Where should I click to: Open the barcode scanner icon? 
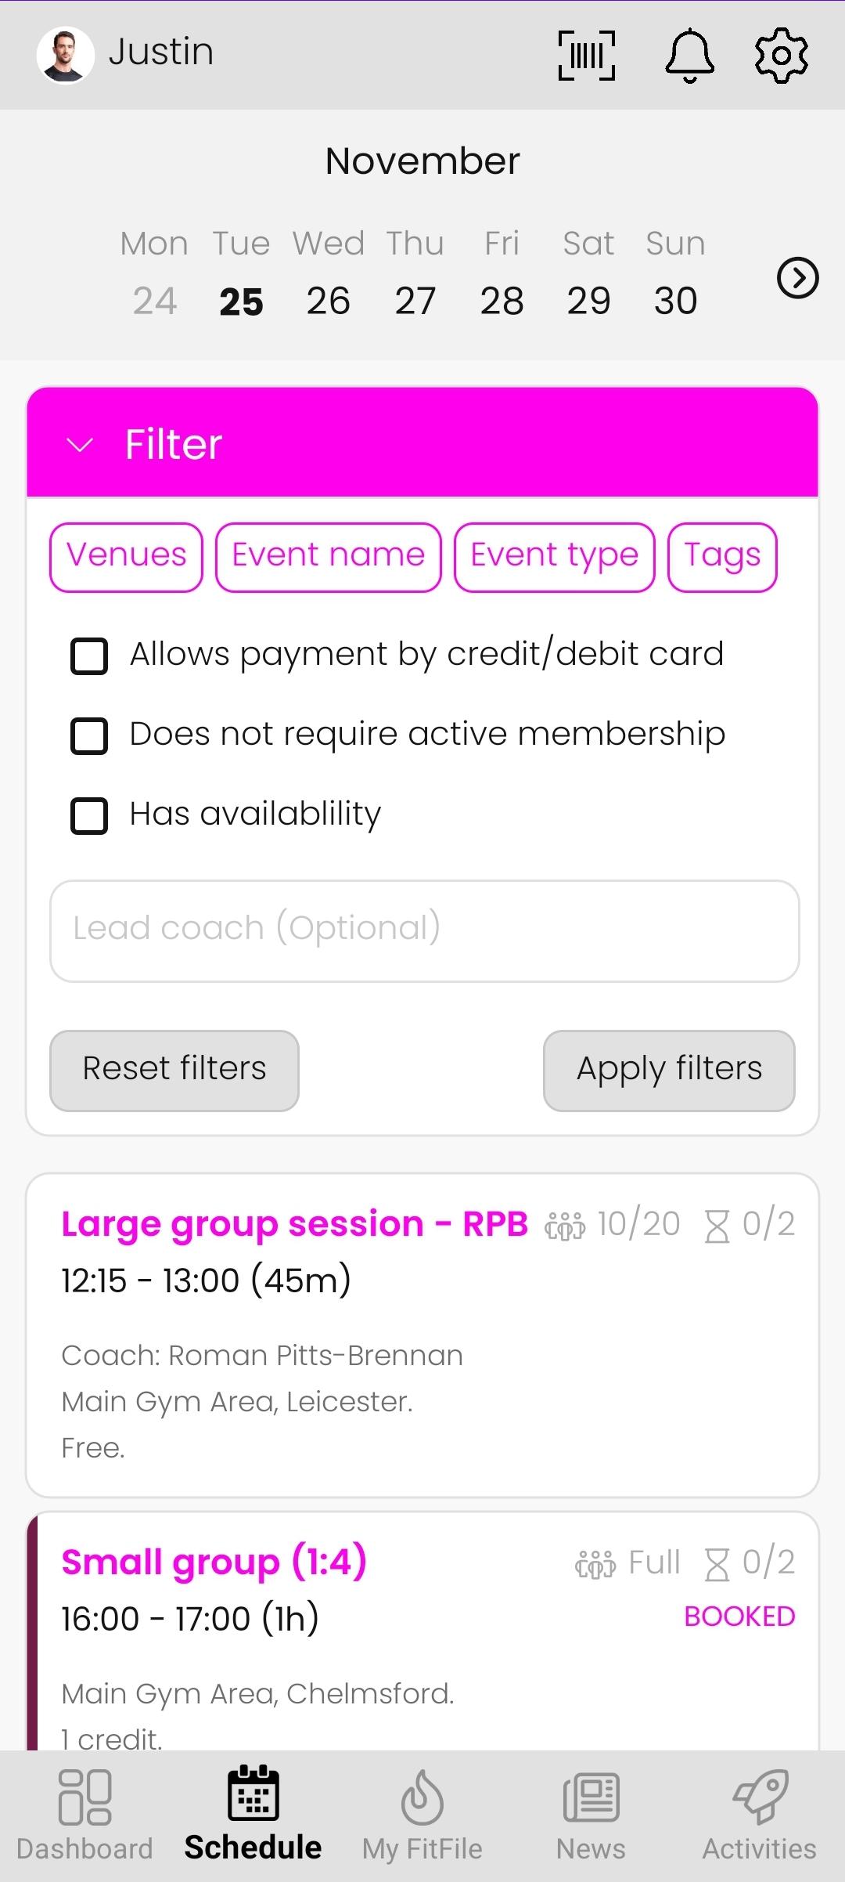[x=587, y=56]
